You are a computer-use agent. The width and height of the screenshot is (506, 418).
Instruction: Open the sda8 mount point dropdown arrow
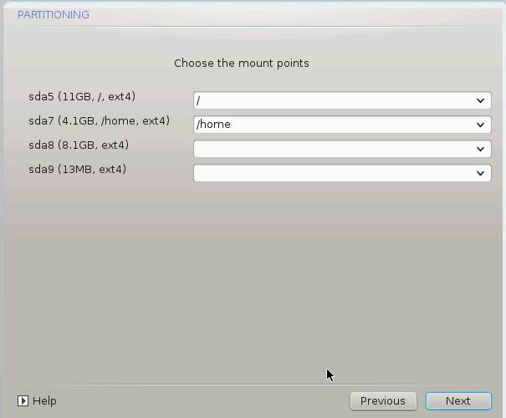pyautogui.click(x=481, y=150)
